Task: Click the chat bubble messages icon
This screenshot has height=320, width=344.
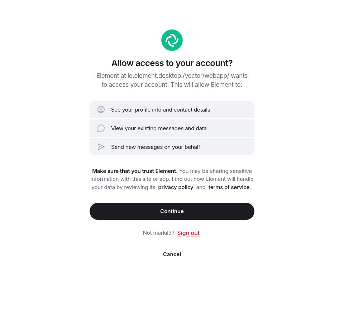Action: (101, 128)
